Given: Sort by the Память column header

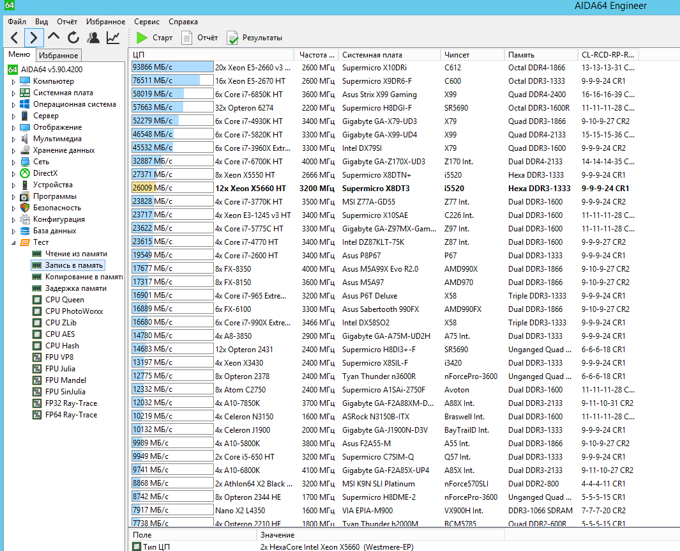Looking at the screenshot, I should coord(541,55).
